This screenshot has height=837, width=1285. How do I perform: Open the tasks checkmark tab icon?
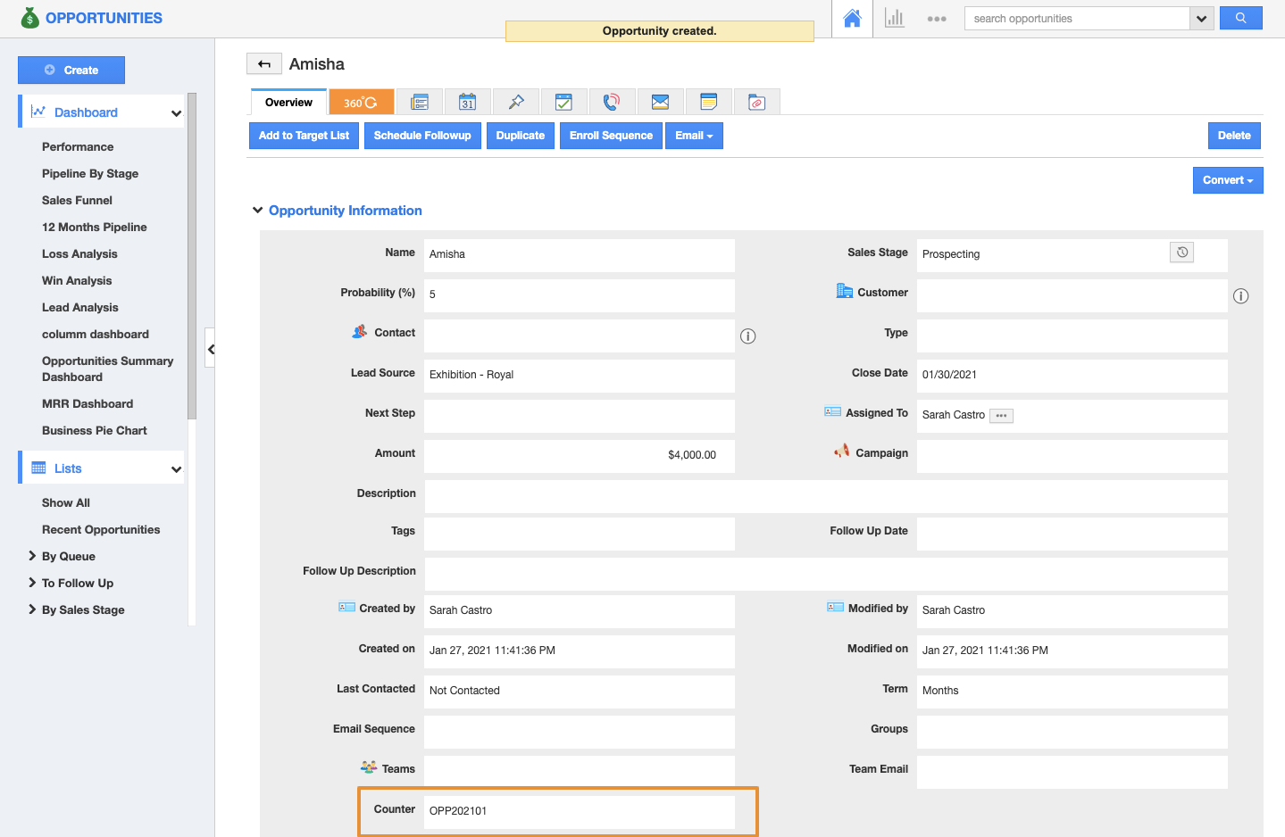[563, 103]
